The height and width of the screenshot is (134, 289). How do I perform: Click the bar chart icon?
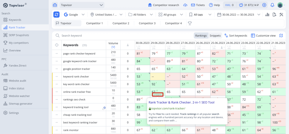267,15
